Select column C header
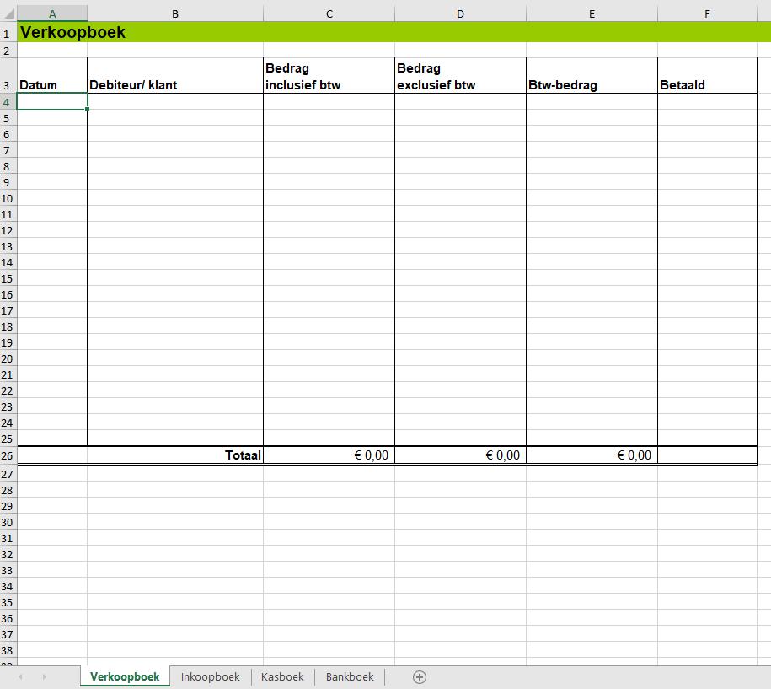 tap(329, 13)
